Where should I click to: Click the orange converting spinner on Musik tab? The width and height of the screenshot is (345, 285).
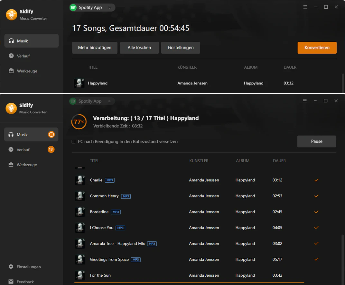tap(51, 134)
